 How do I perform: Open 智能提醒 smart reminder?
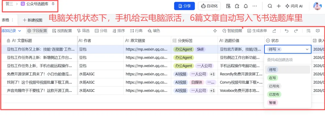tap(232, 31)
